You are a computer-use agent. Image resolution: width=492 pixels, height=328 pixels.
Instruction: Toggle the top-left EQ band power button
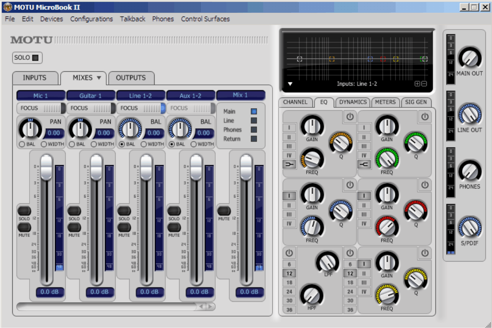point(349,117)
